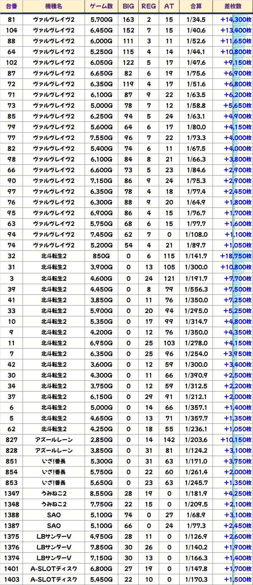Select the AT column header

pyautogui.click(x=169, y=6)
